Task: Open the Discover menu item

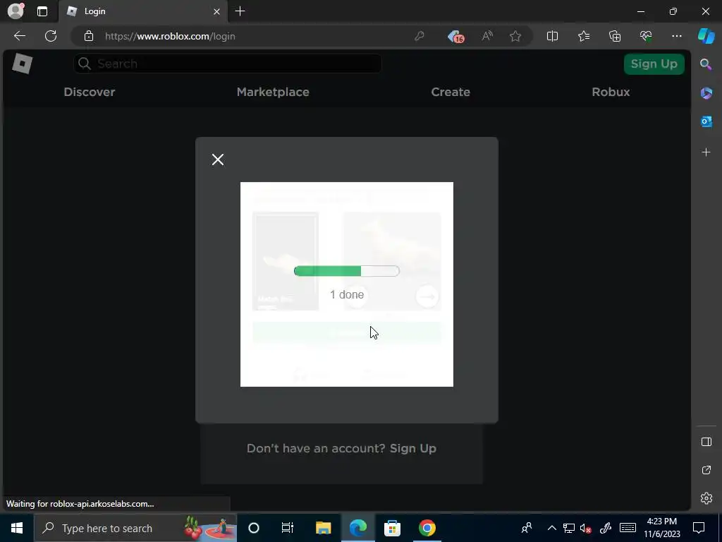Action: click(90, 92)
